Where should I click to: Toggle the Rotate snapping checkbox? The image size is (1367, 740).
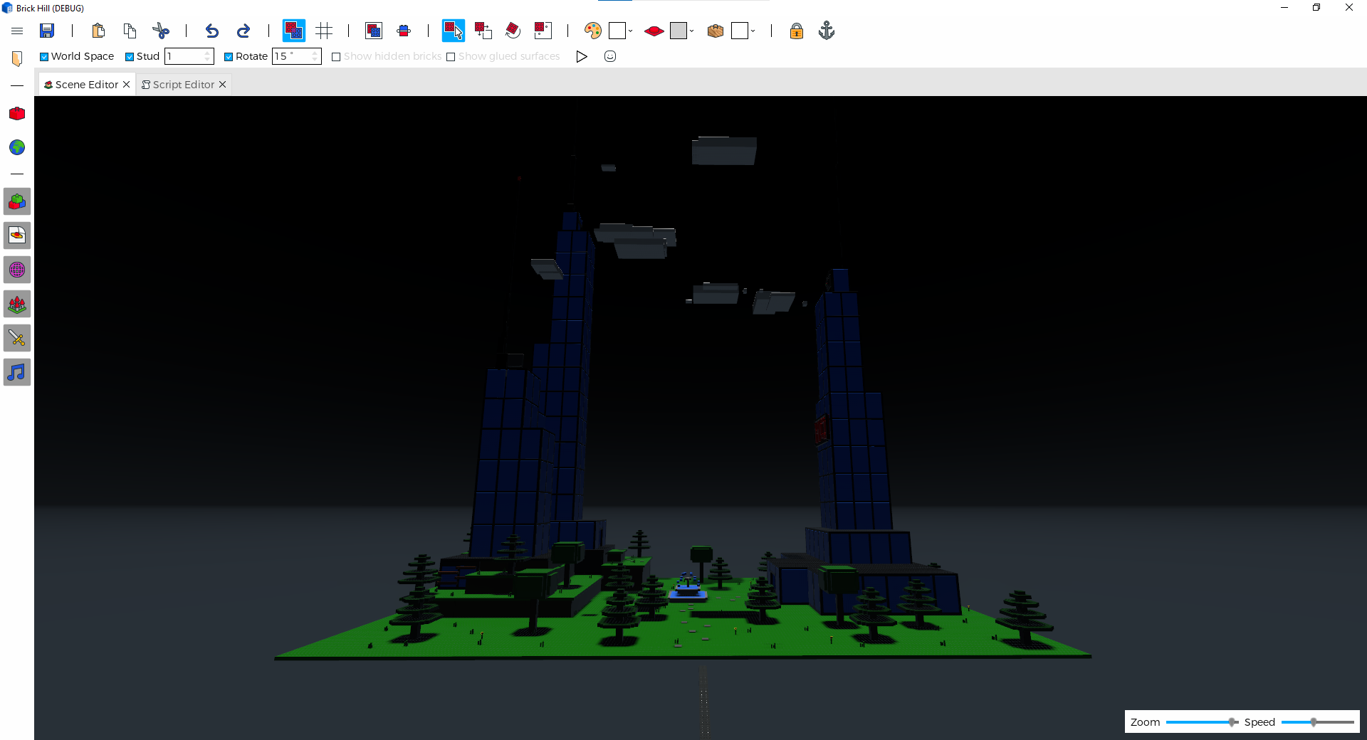click(x=229, y=57)
